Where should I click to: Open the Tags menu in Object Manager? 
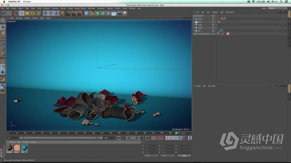222,12
